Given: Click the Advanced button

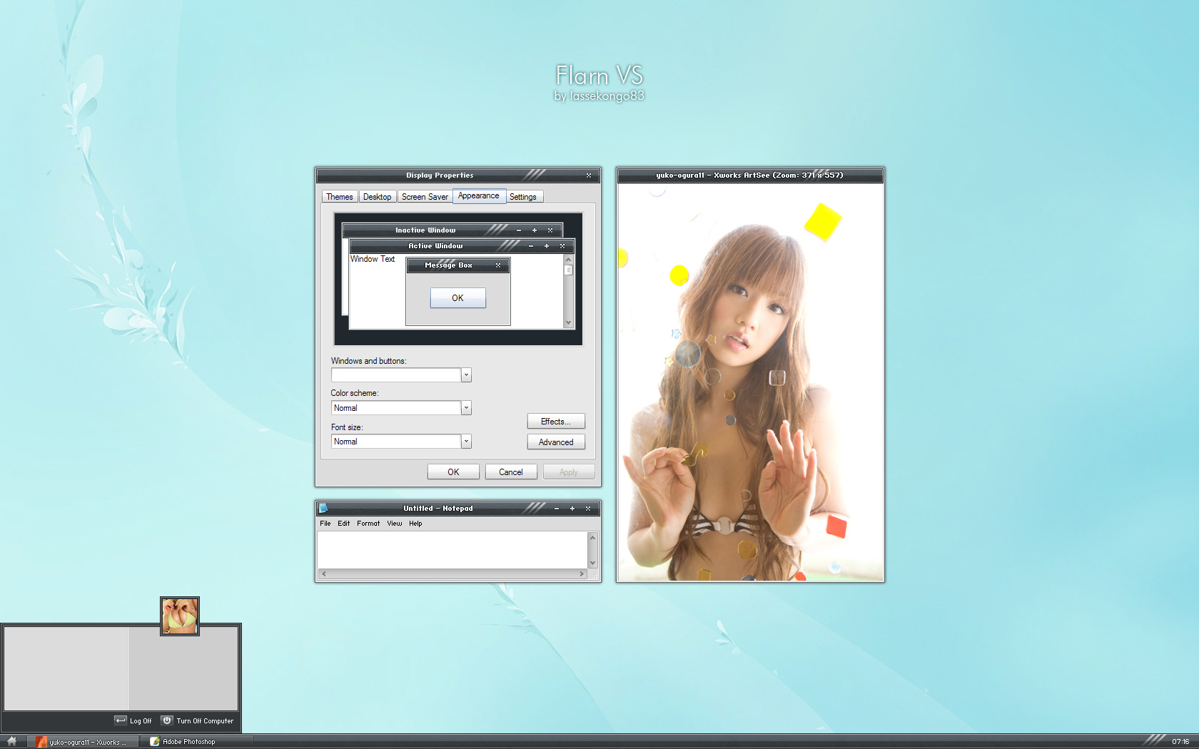Looking at the screenshot, I should coord(556,442).
